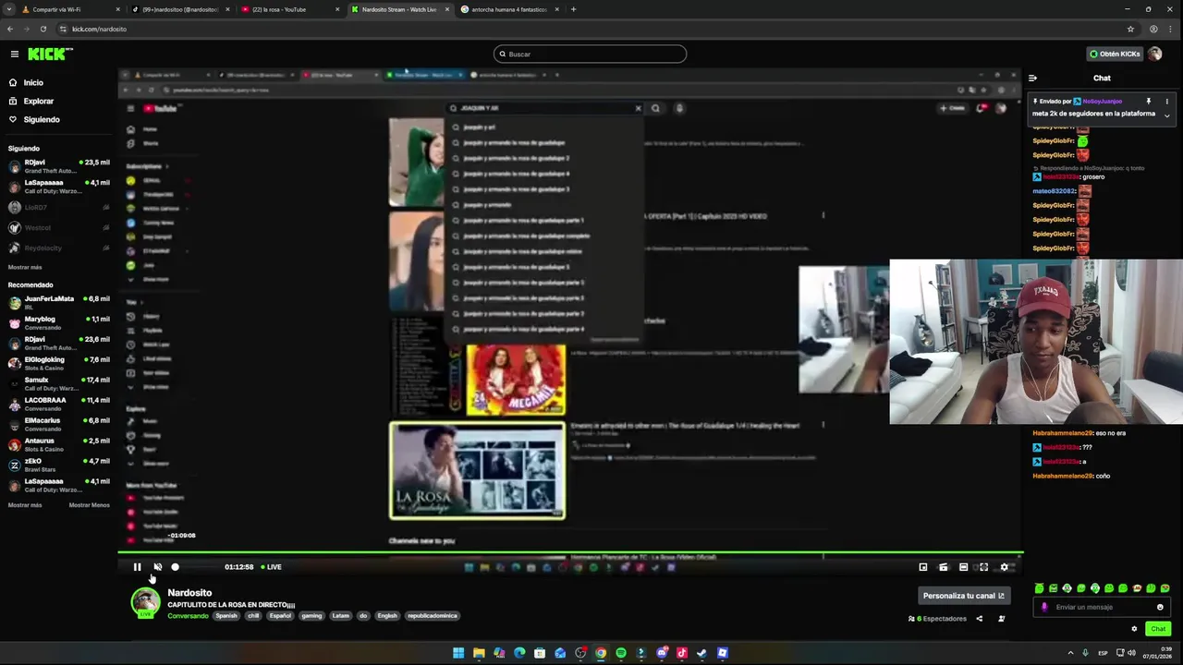
Task: Go to Inicio in the sidebar
Action: [x=33, y=82]
